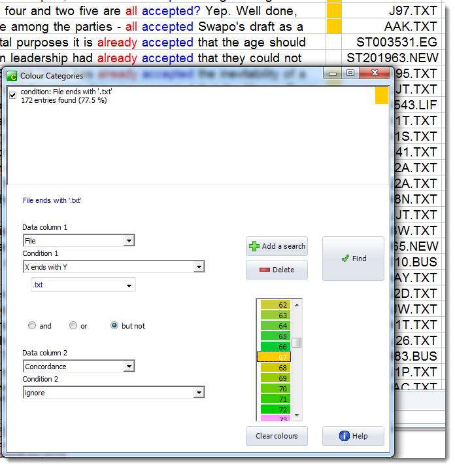Expand the Condition 2 'ignore' dropdown
455x468 pixels.
point(199,393)
